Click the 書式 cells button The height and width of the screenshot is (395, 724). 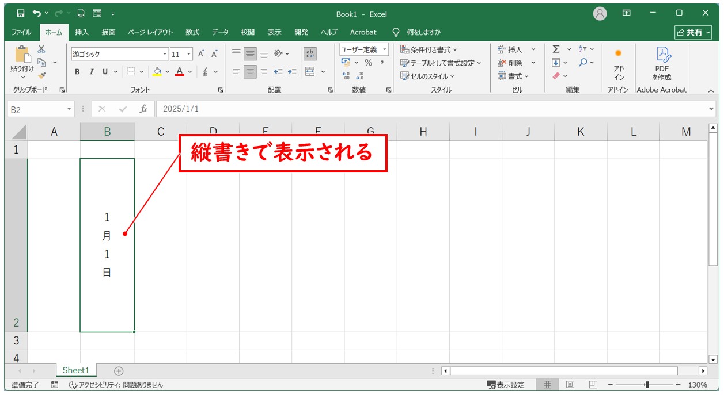[513, 76]
